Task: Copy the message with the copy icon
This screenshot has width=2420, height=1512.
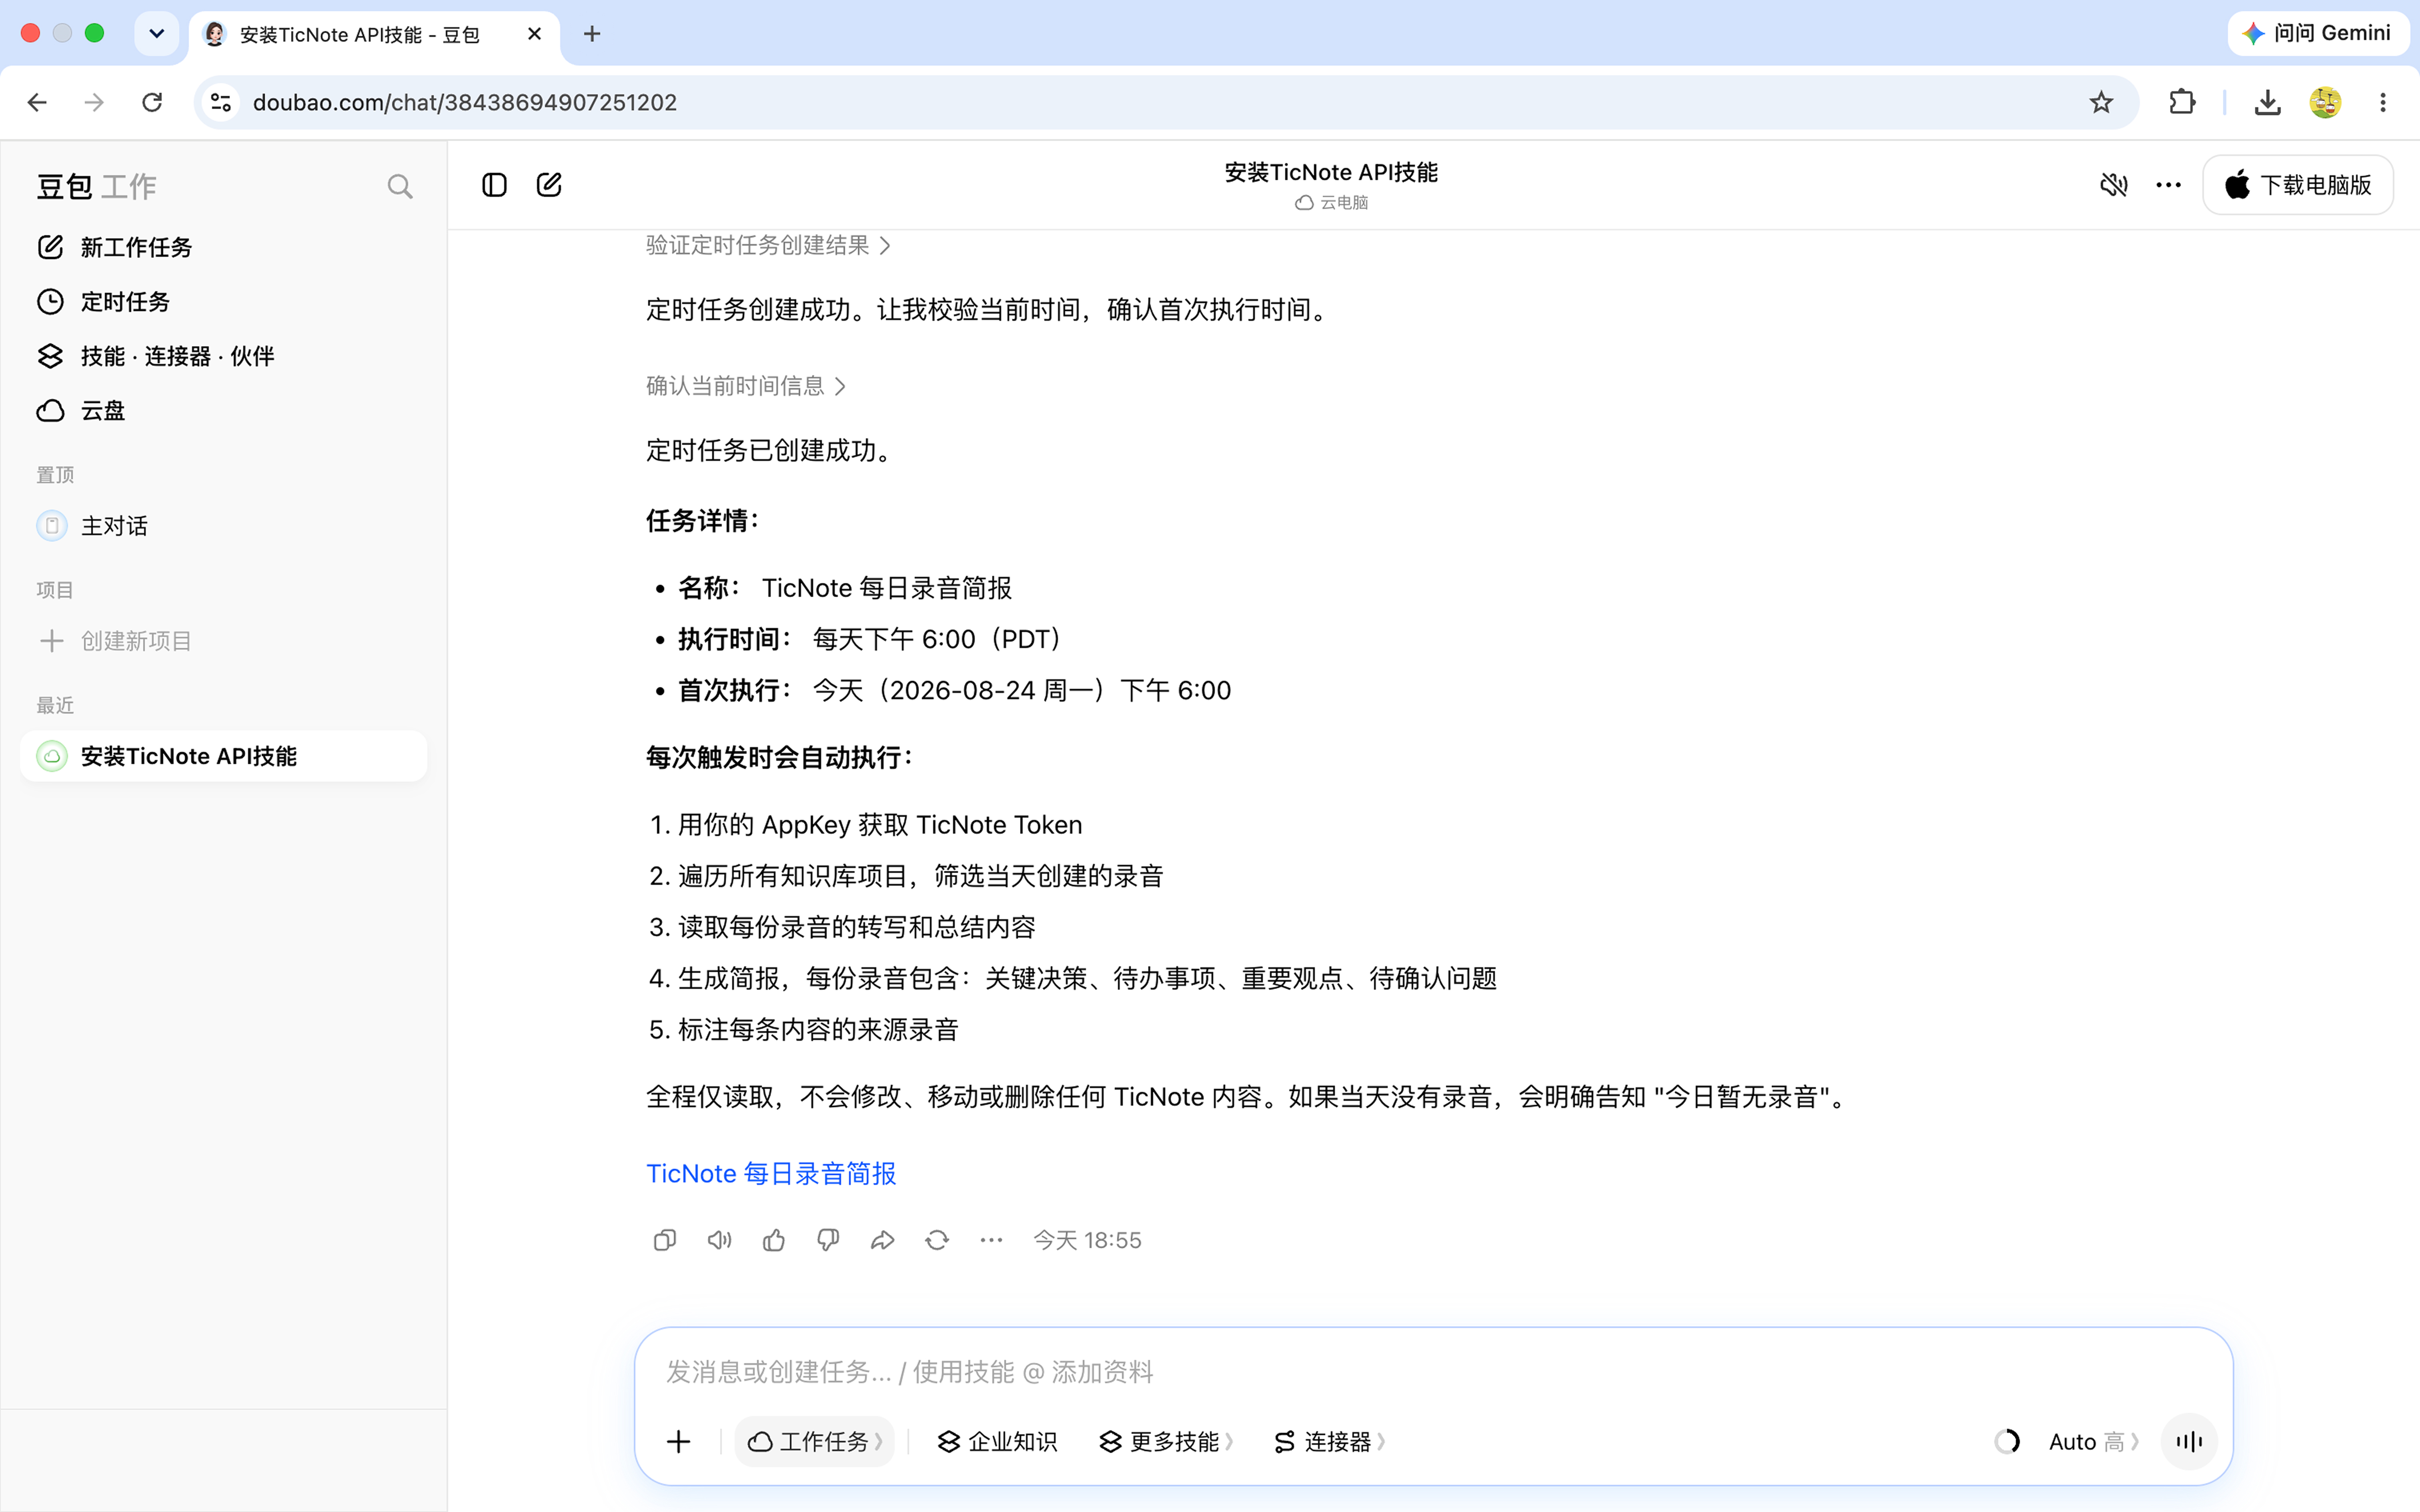Action: [665, 1240]
